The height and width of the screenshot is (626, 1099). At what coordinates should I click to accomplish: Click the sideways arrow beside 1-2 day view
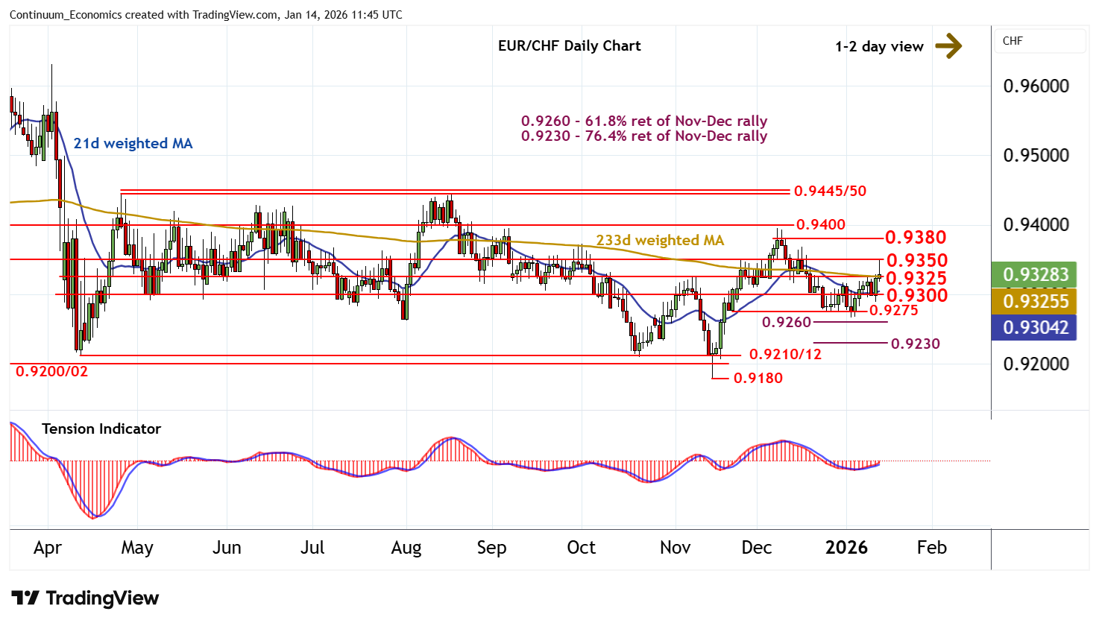(x=948, y=46)
